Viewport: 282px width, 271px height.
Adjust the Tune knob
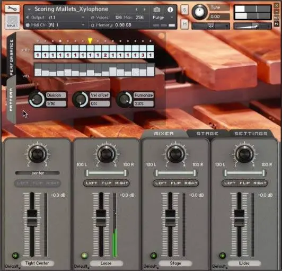tap(199, 12)
